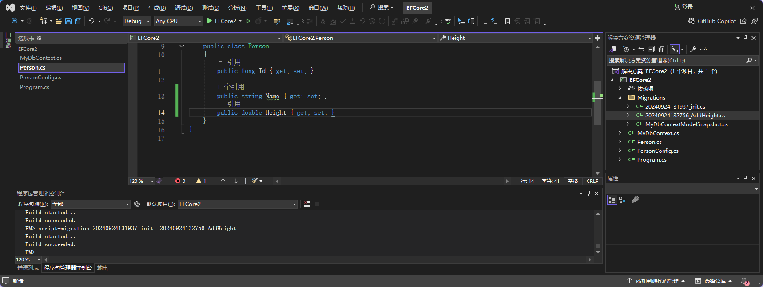Toggle categorized view in the properties panel
This screenshot has width=763, height=287.
pos(612,200)
